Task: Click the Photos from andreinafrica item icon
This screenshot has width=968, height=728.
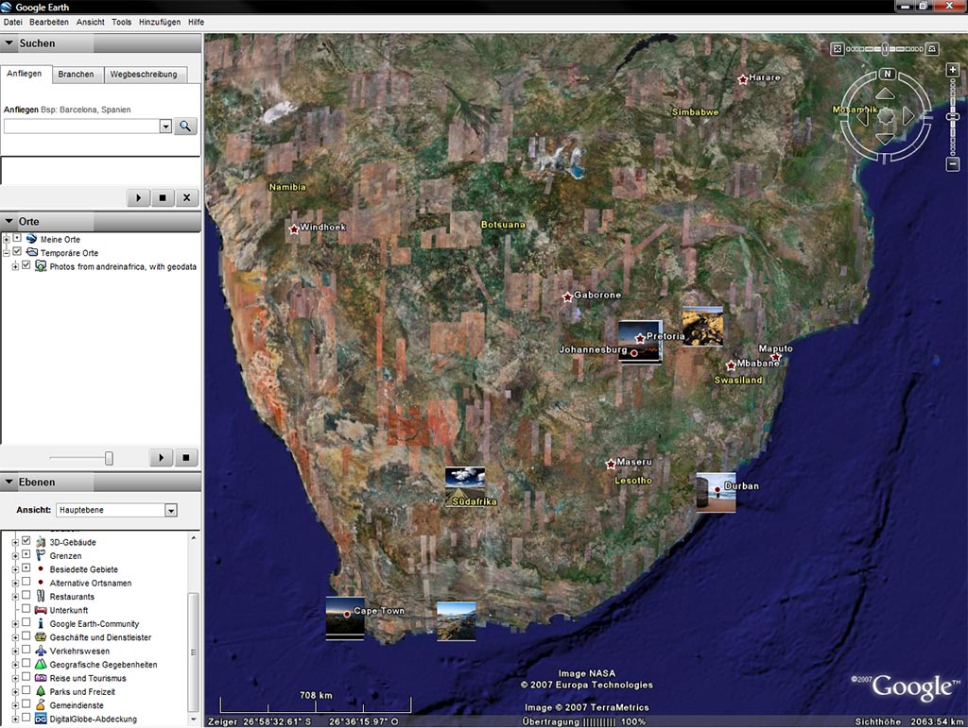Action: (x=41, y=266)
